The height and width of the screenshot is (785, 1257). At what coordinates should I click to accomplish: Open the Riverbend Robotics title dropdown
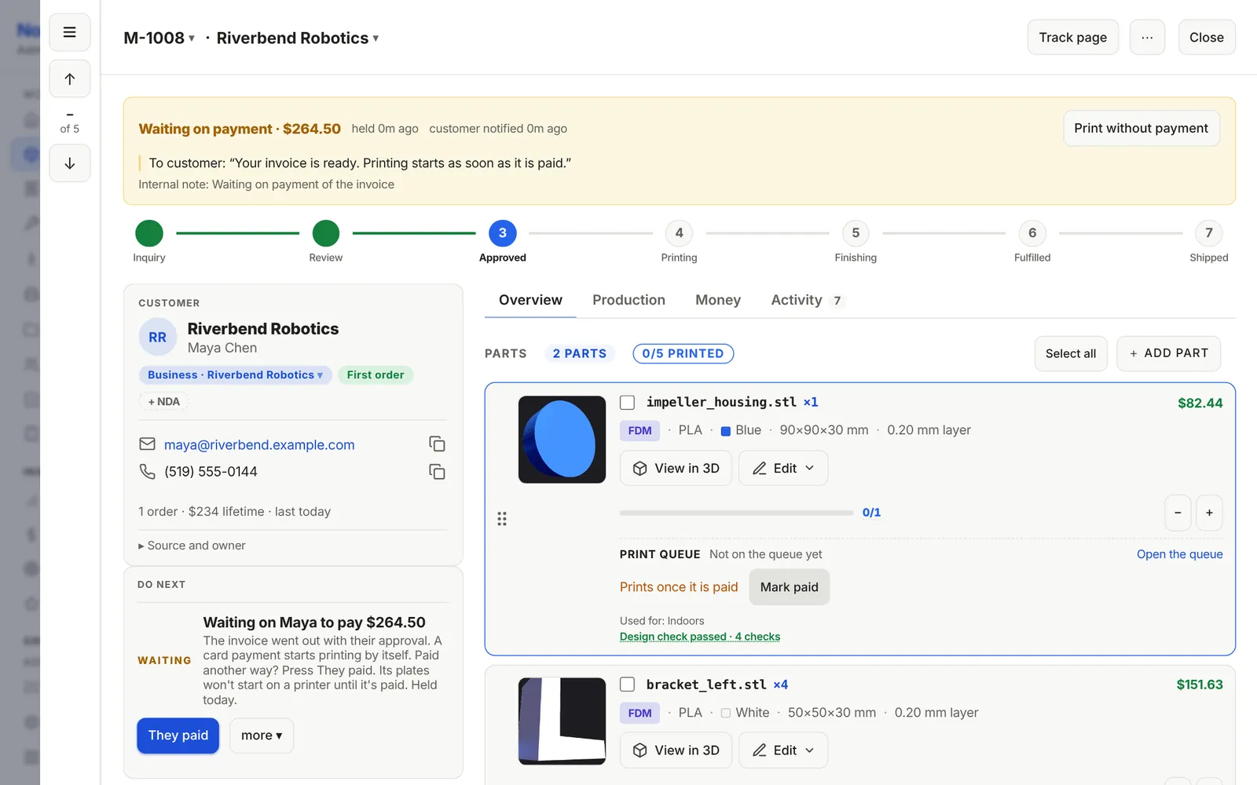(x=298, y=38)
